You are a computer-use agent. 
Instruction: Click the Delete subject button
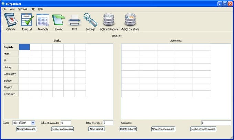tap(128, 129)
